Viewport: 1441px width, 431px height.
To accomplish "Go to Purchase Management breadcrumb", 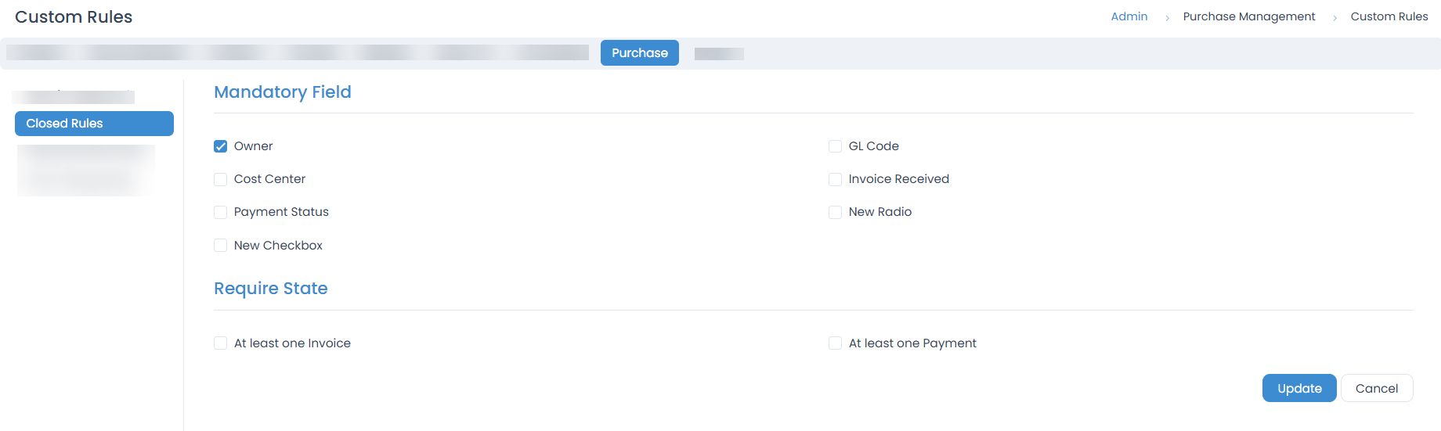I will (1248, 16).
